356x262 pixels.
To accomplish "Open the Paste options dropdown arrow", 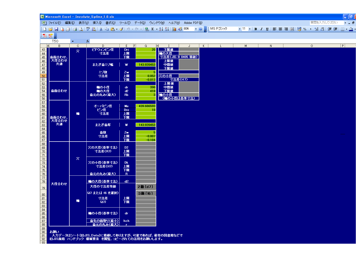I will point(117,29).
